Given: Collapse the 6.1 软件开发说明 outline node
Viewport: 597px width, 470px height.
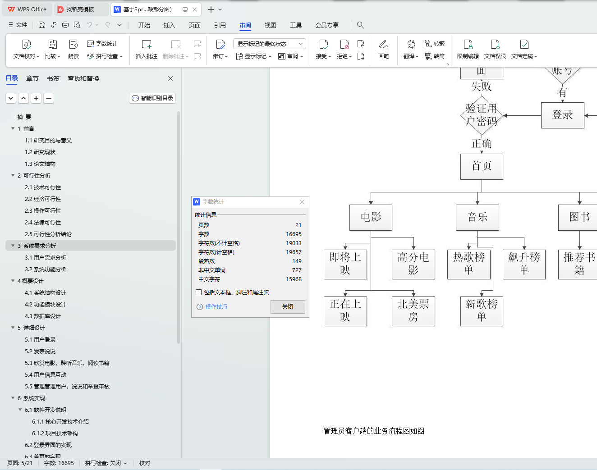Looking at the screenshot, I should coord(20,410).
